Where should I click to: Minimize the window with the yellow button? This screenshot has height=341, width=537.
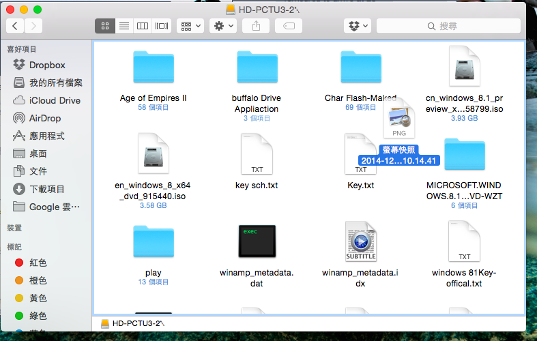24,10
